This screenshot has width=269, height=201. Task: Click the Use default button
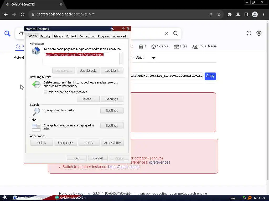click(88, 71)
